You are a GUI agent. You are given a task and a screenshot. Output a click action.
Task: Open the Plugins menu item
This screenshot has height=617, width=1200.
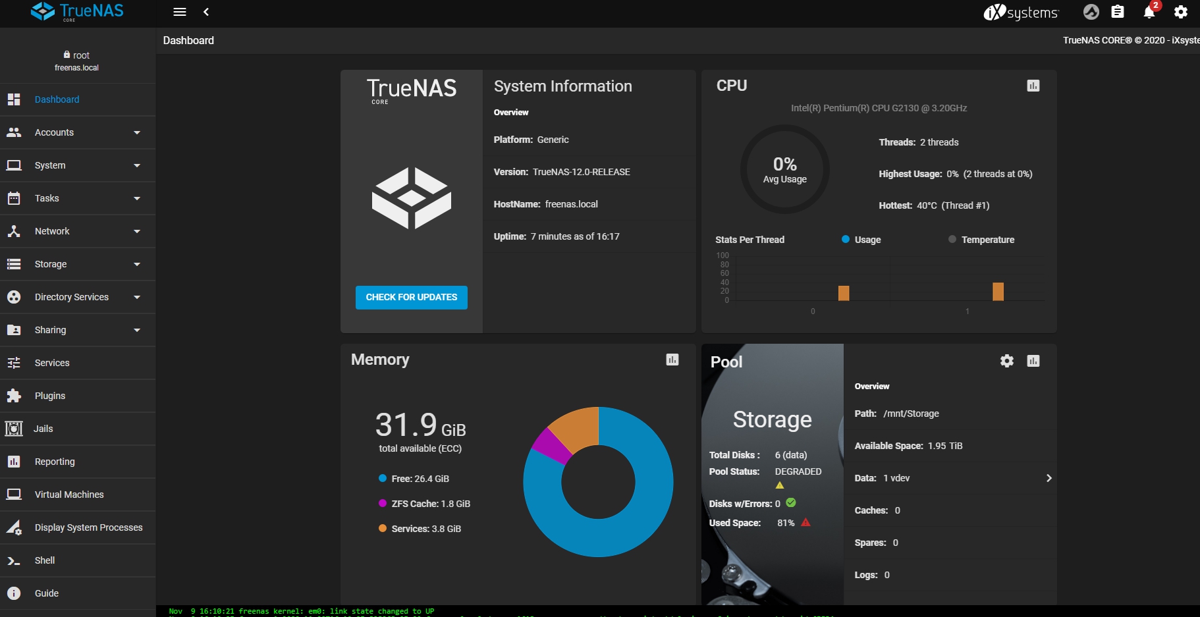coord(78,396)
